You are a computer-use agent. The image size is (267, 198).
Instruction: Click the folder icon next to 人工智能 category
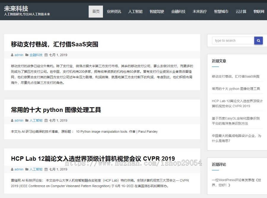pyautogui.click(x=26, y=120)
